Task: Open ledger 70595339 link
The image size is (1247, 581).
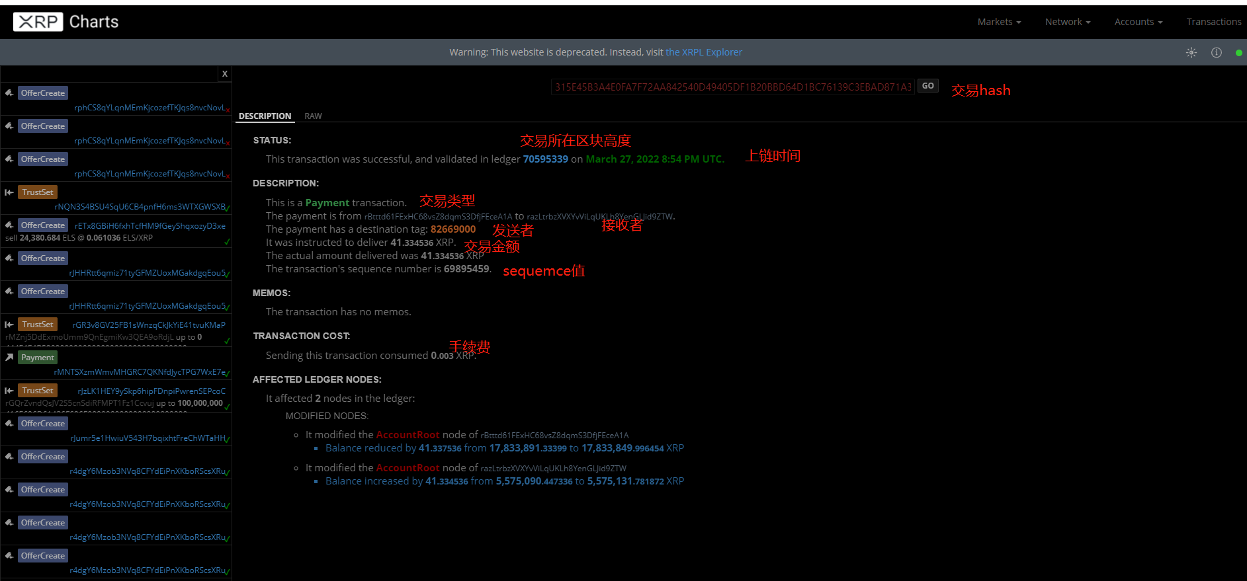Action: [546, 159]
